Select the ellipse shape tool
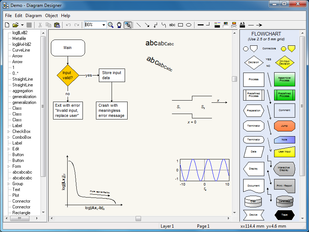Screen dimensions: 309x232 click(189, 25)
